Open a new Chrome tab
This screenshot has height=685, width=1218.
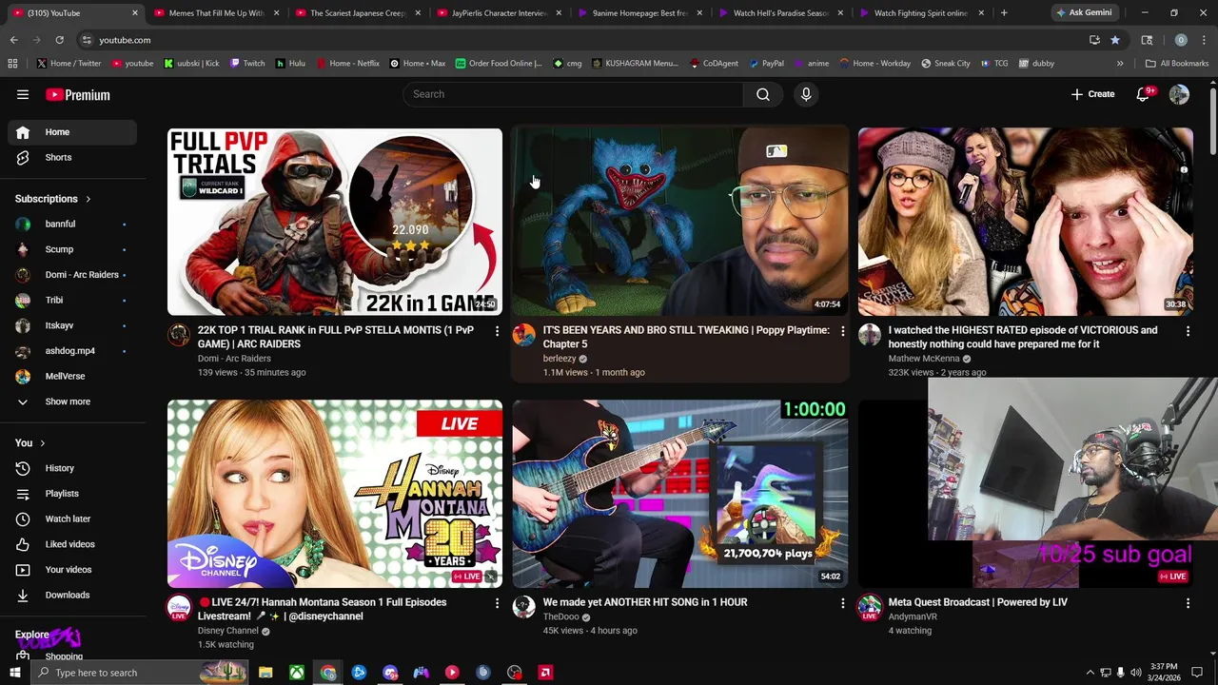pyautogui.click(x=1004, y=13)
